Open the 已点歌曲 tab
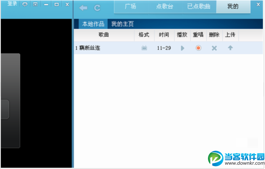The width and height of the screenshot is (265, 169). point(199,6)
